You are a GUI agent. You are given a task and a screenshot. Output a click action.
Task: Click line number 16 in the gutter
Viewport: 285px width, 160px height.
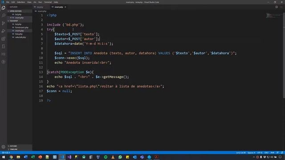click(x=41, y=86)
